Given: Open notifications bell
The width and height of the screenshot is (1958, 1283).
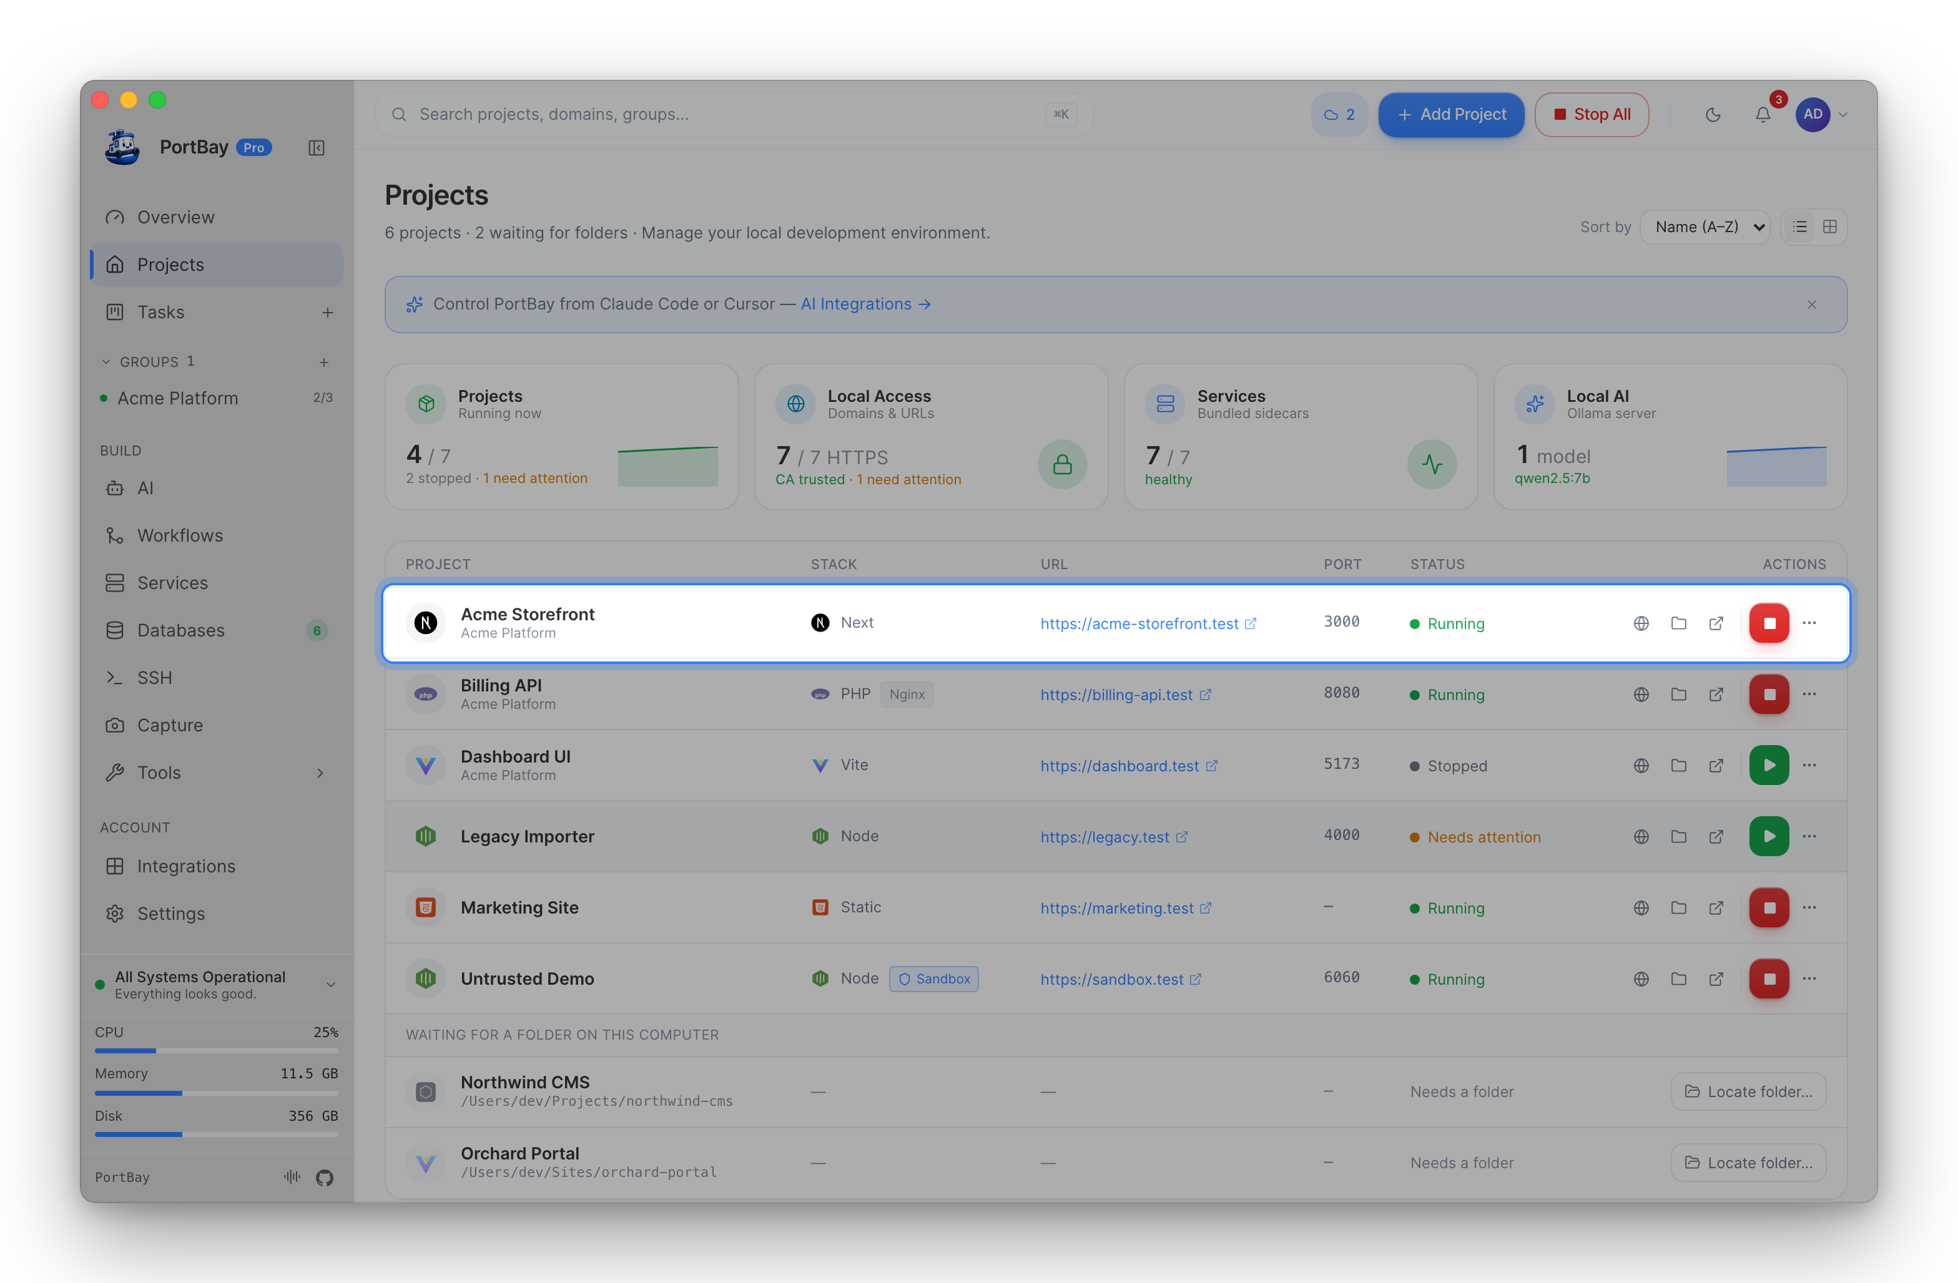Looking at the screenshot, I should click(x=1762, y=114).
